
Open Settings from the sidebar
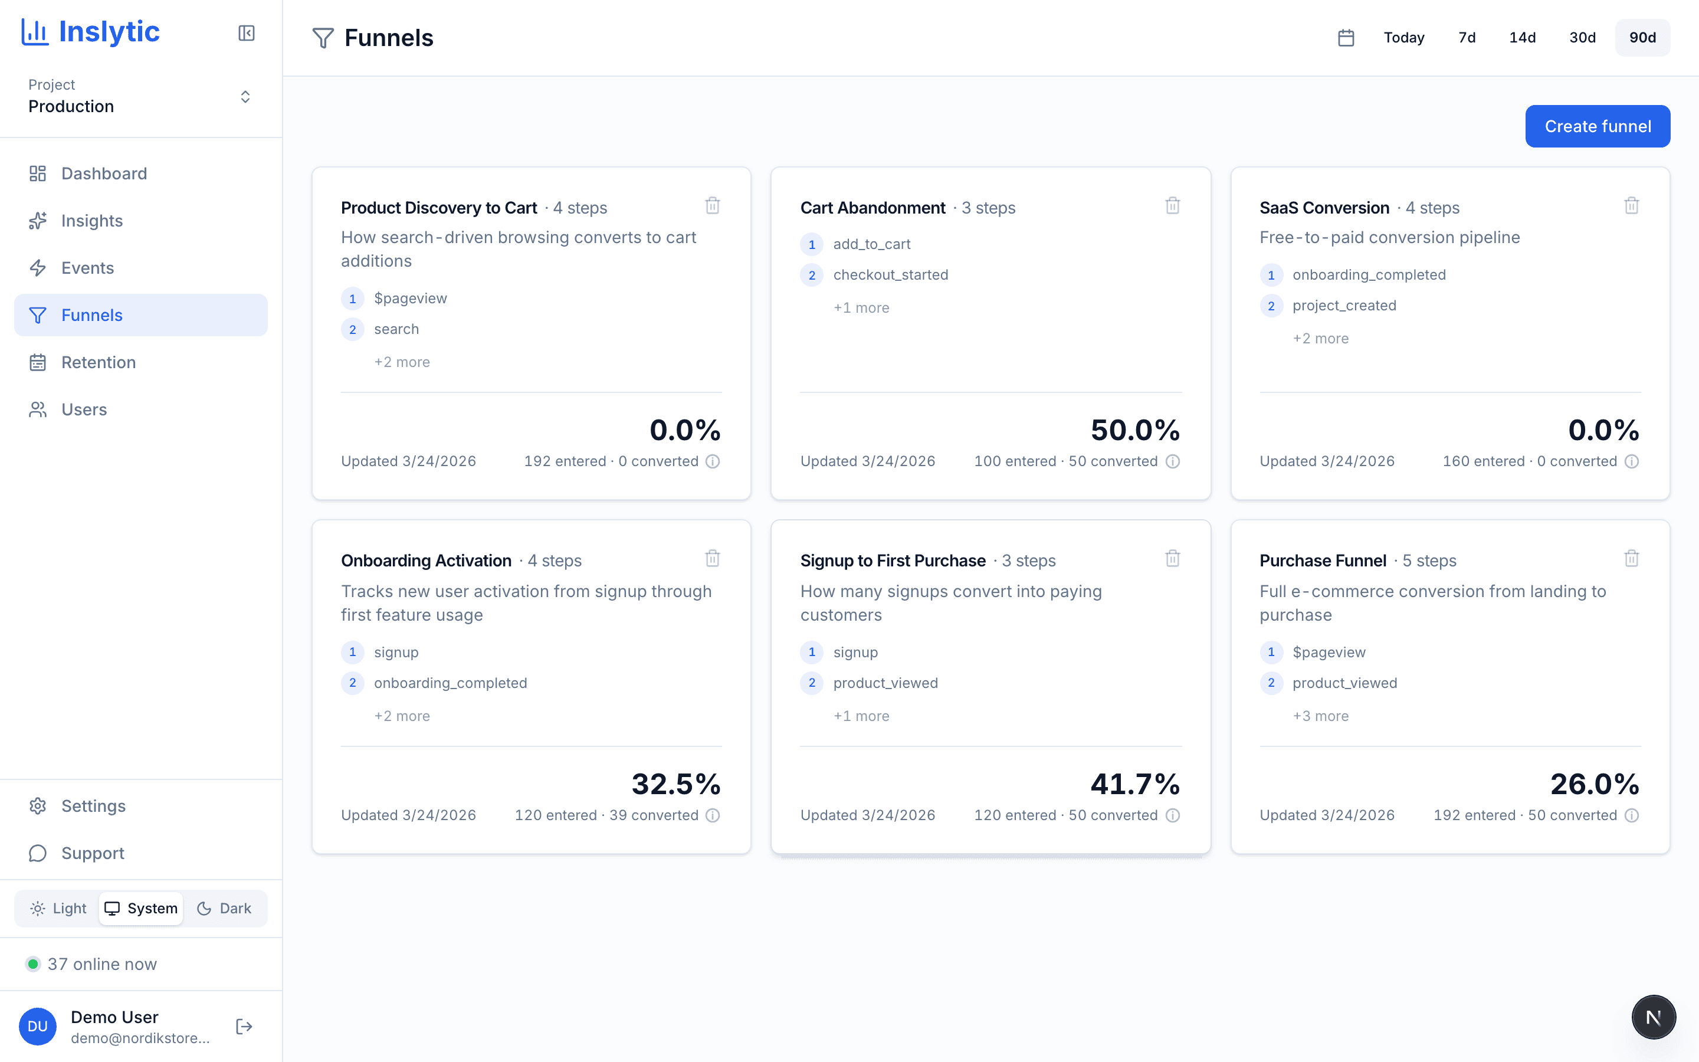click(93, 805)
